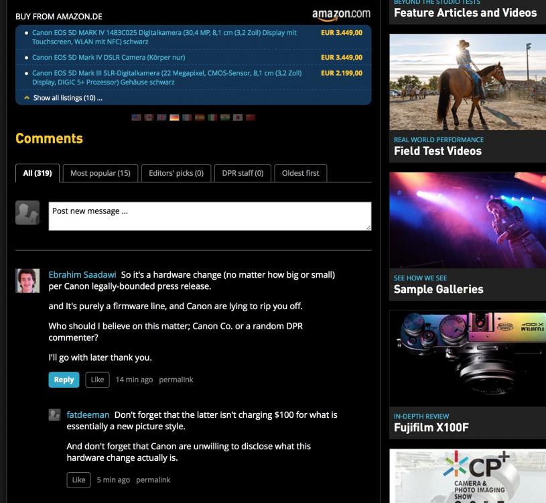This screenshot has width=546, height=503.
Task: Select the German flag store icon
Action: pyautogui.click(x=174, y=117)
